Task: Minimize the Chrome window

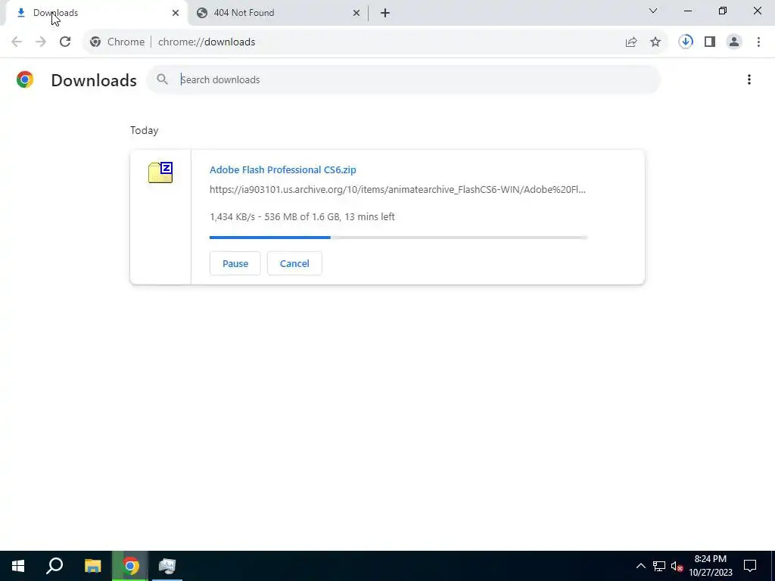Action: (x=688, y=11)
